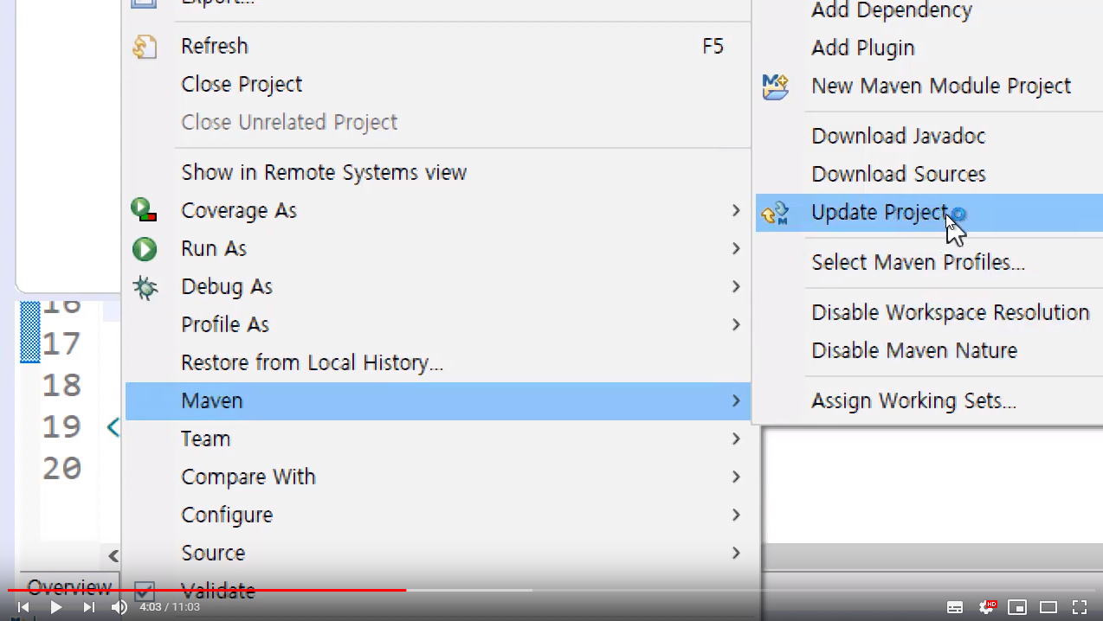The height and width of the screenshot is (621, 1103).
Task: Expand the Maven submenu arrow
Action: pyautogui.click(x=735, y=400)
